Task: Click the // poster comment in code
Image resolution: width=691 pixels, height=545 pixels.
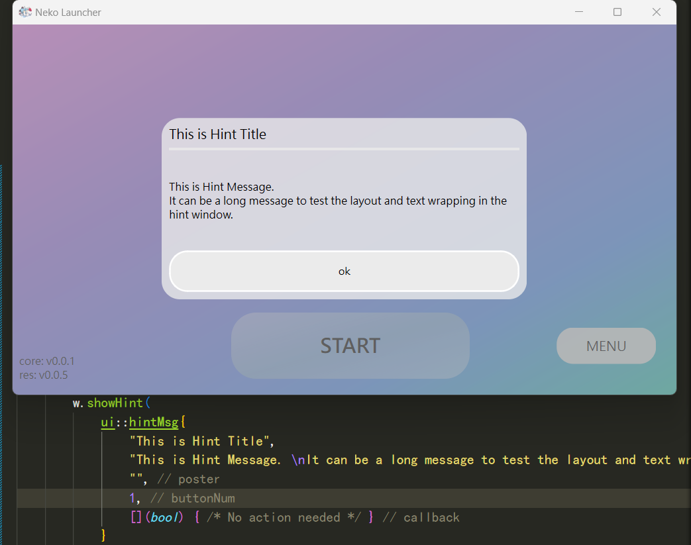Action: click(188, 479)
